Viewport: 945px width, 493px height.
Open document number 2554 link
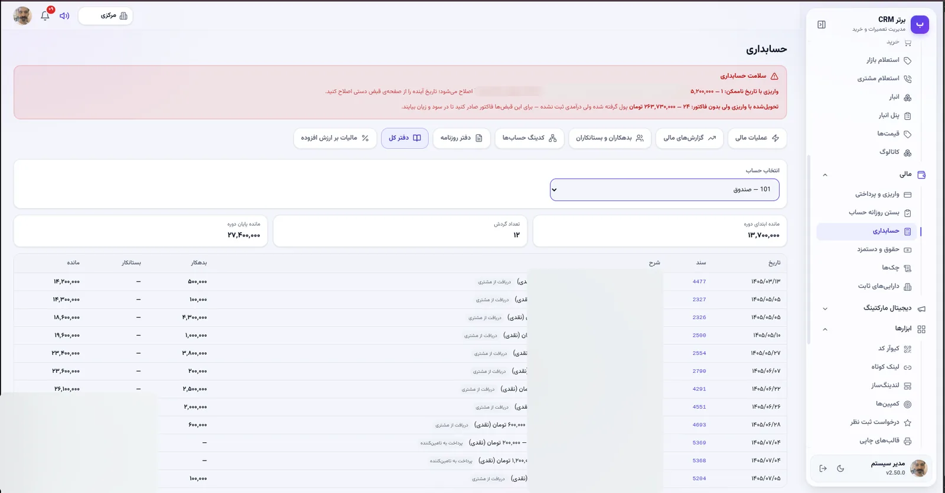click(699, 353)
